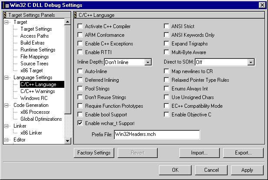Enable Auto-Inline option
This screenshot has width=268, height=180.
click(80, 71)
